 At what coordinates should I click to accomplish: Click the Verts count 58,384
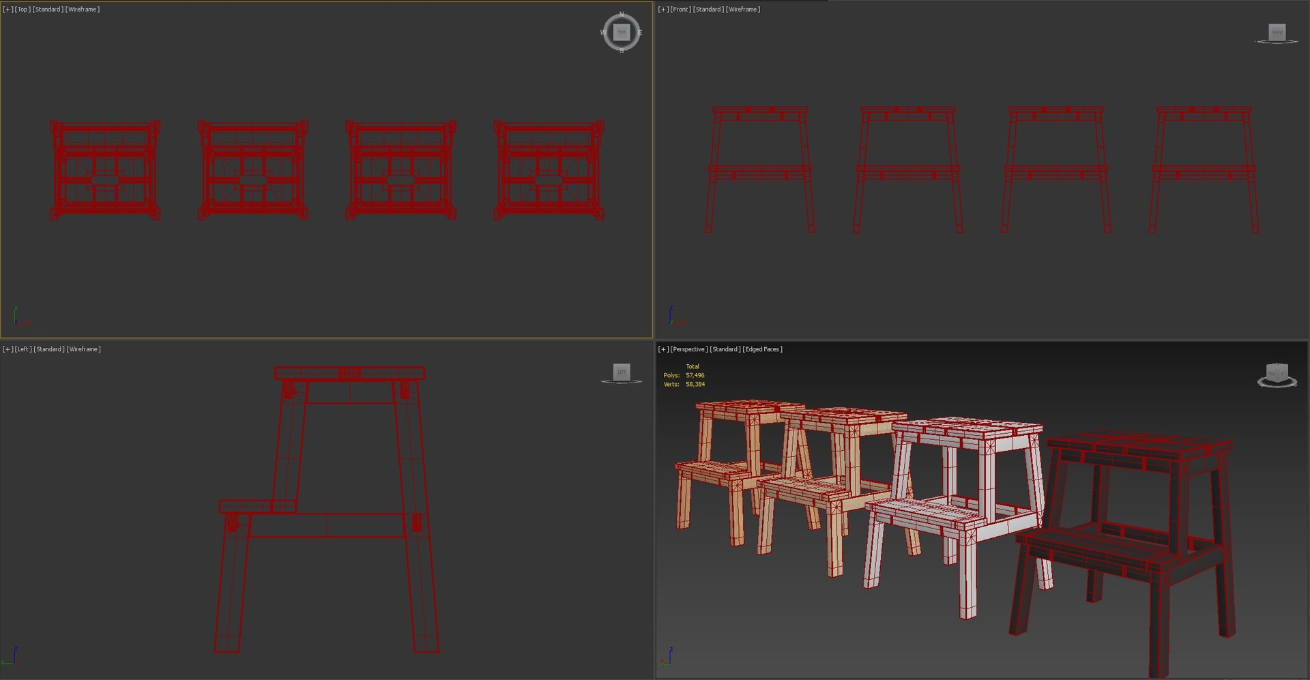point(695,385)
